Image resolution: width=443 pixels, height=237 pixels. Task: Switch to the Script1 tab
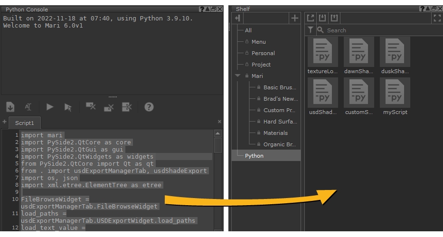(x=24, y=123)
